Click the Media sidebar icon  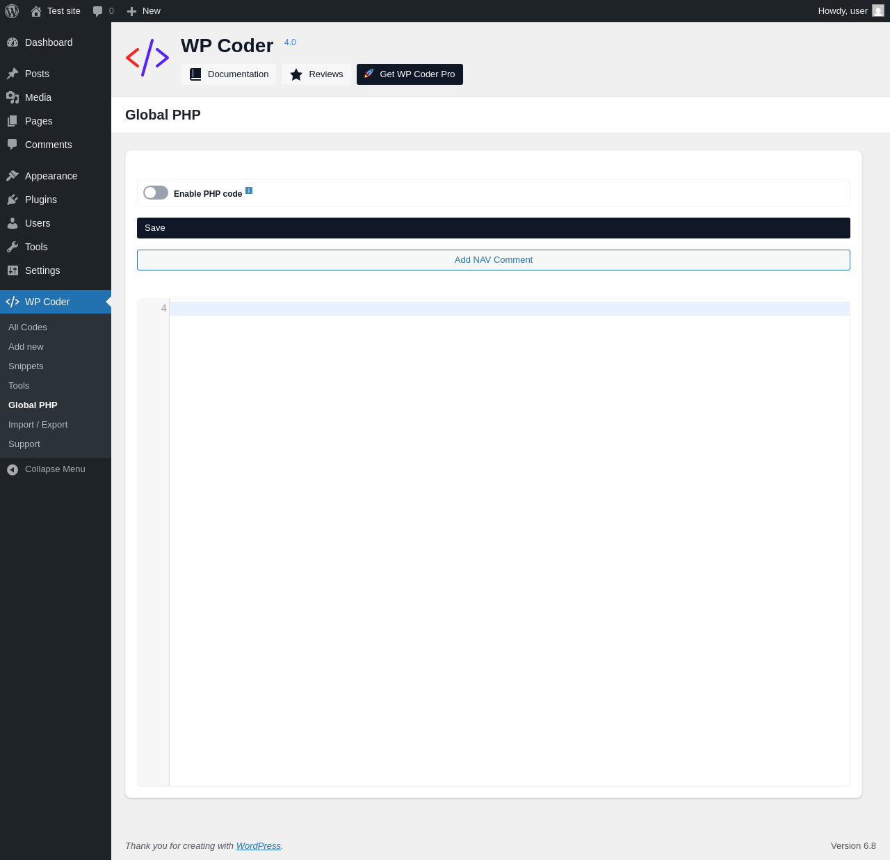(13, 97)
